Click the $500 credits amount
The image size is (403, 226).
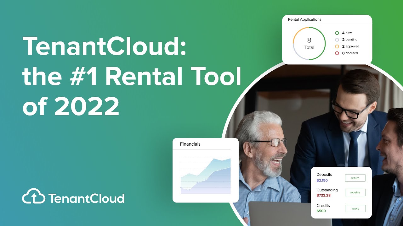(x=321, y=211)
